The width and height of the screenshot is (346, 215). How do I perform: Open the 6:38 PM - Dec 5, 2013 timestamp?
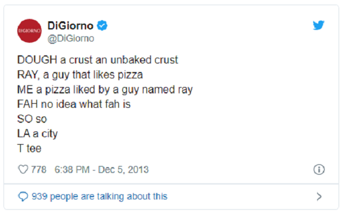tap(101, 169)
